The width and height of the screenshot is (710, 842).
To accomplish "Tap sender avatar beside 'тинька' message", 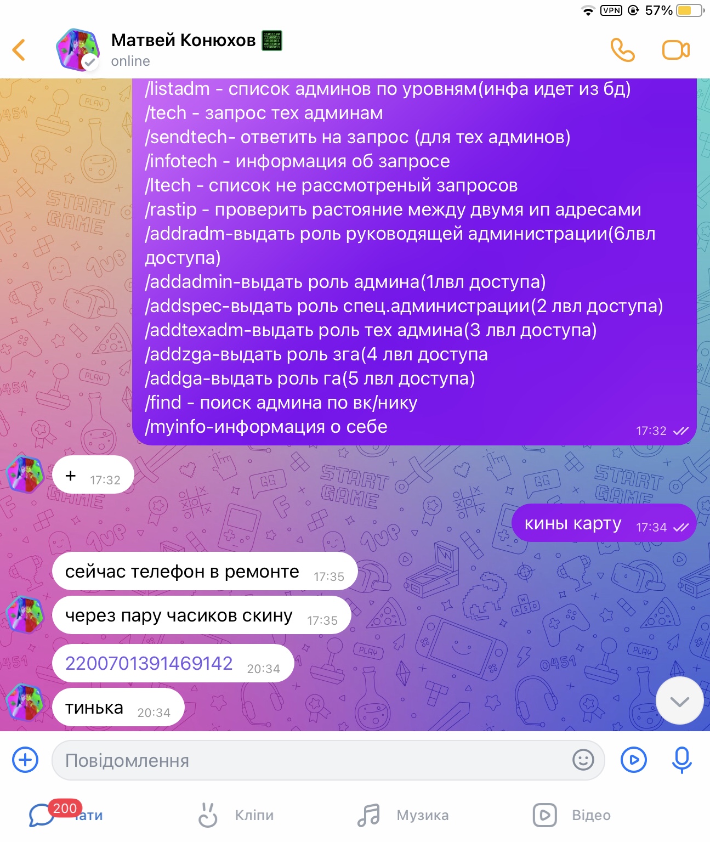I will coord(24,702).
